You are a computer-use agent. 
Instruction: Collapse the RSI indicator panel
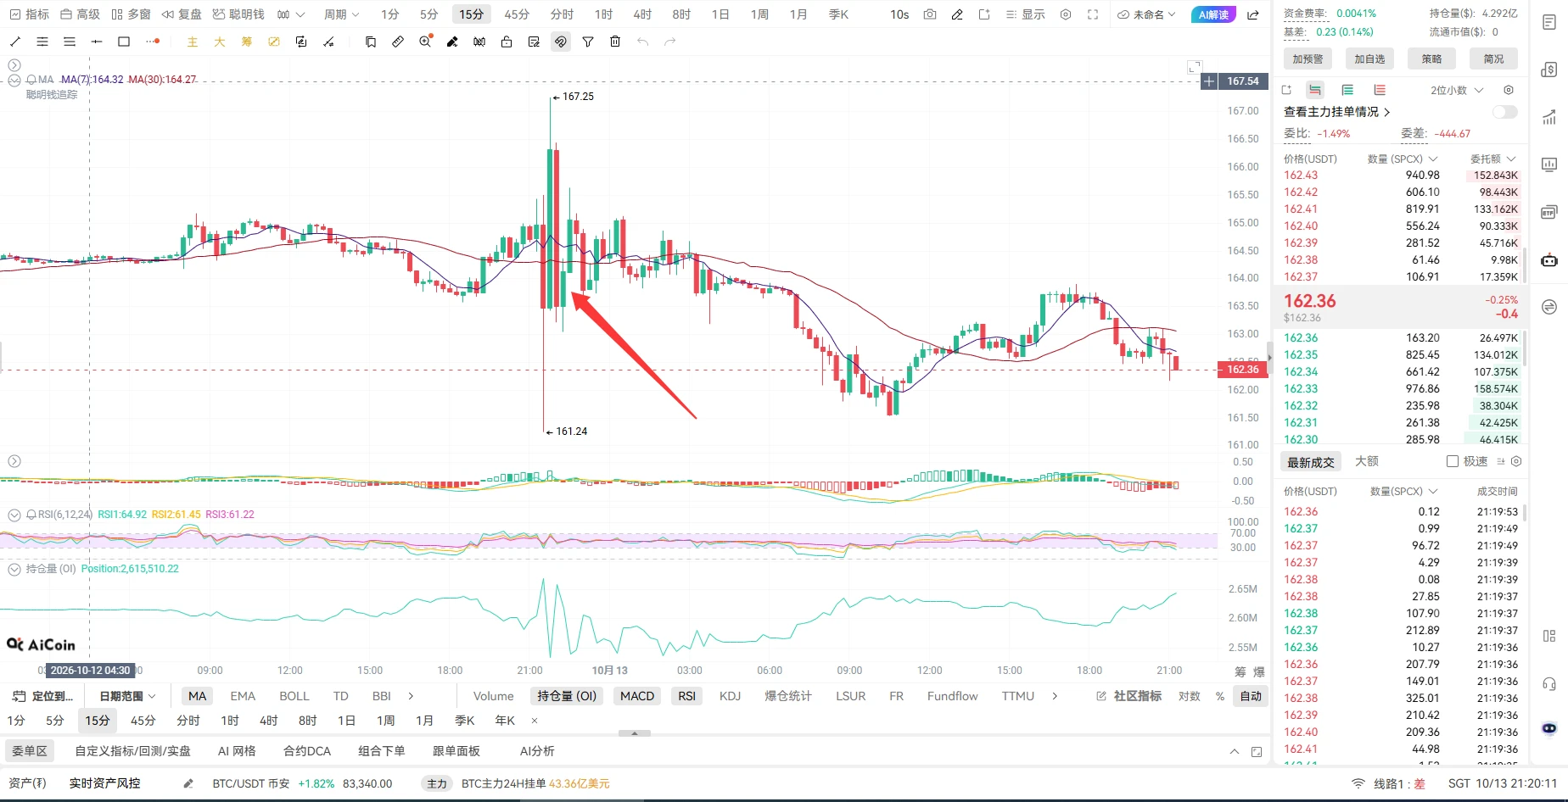14,515
